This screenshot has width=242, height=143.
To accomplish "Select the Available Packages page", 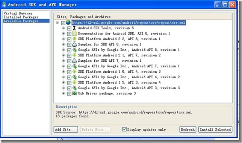I will [x=26, y=21].
